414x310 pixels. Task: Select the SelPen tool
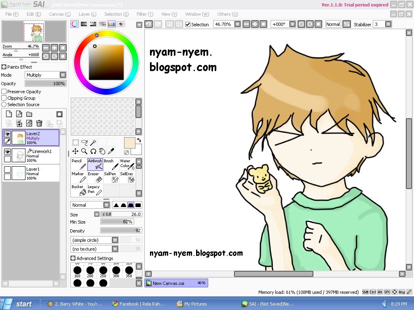(111, 177)
